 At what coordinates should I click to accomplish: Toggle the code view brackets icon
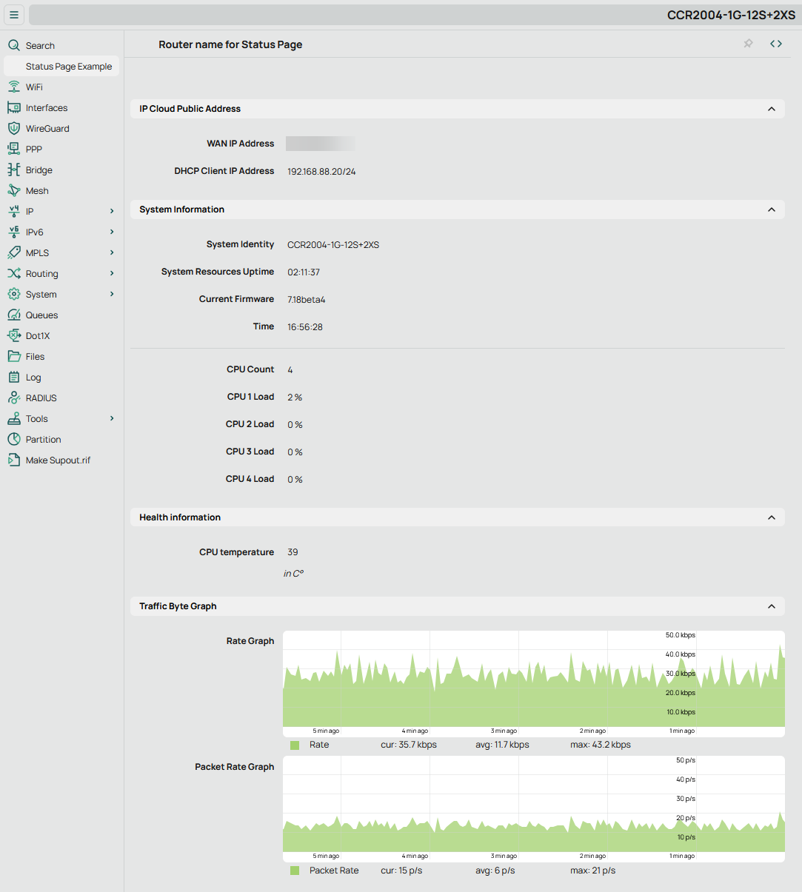[775, 44]
